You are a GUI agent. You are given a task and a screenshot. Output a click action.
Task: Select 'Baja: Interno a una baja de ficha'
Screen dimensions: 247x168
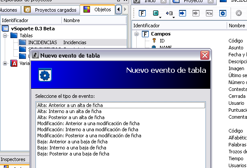(121, 148)
